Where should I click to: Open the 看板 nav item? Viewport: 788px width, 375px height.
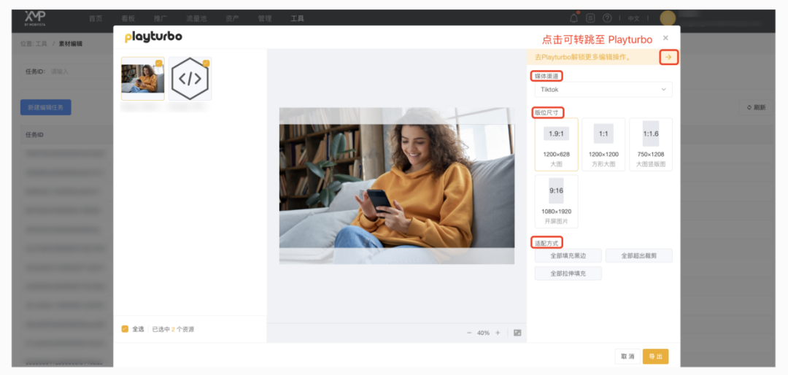tap(128, 18)
